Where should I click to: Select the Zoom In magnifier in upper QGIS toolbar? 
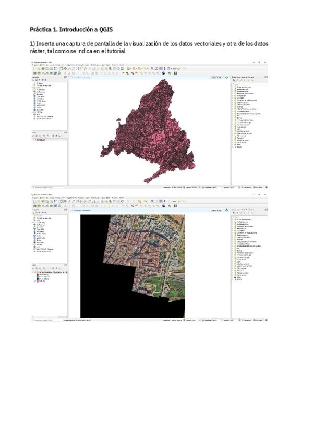69,68
